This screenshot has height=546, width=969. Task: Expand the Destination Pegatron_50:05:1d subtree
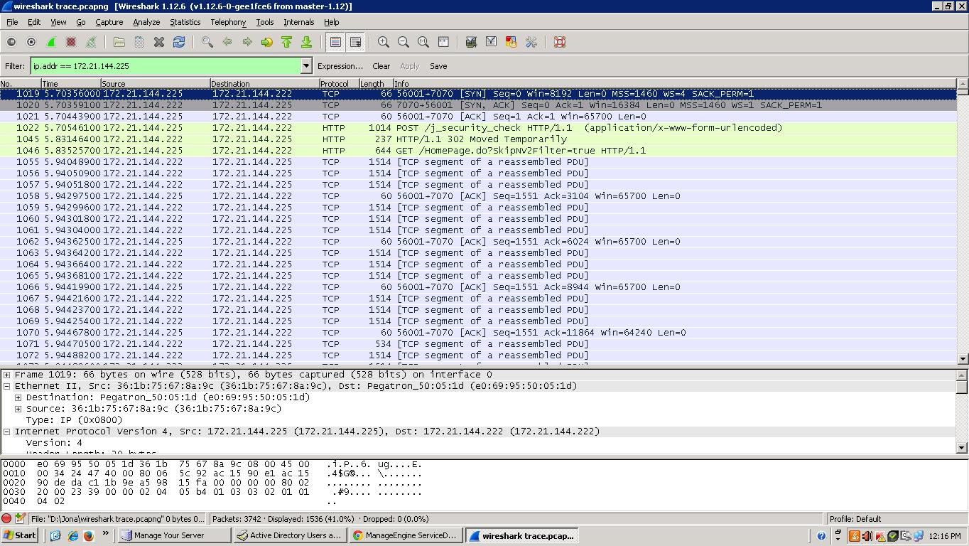(18, 397)
